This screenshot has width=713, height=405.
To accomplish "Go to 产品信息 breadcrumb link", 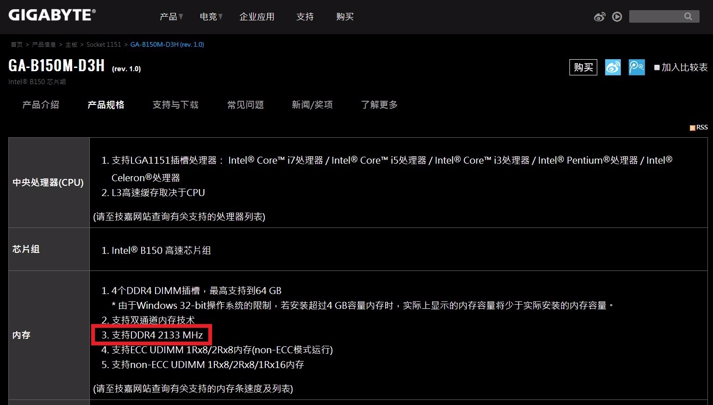I will [x=44, y=44].
